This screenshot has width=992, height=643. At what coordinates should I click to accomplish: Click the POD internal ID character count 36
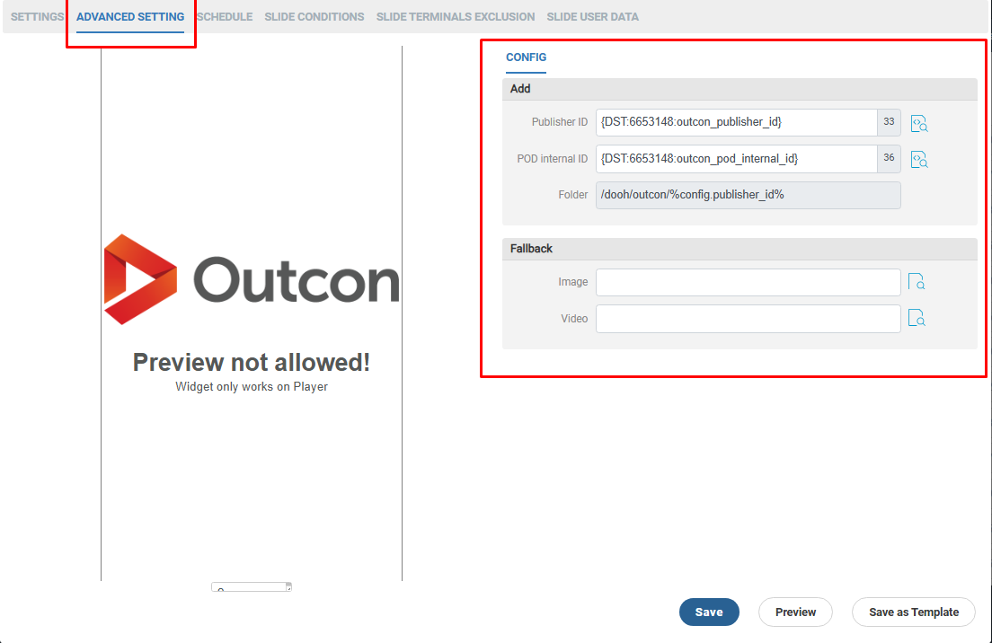pyautogui.click(x=889, y=159)
